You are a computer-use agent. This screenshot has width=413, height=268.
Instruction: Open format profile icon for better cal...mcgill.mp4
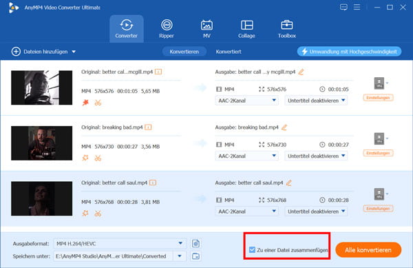[379, 83]
